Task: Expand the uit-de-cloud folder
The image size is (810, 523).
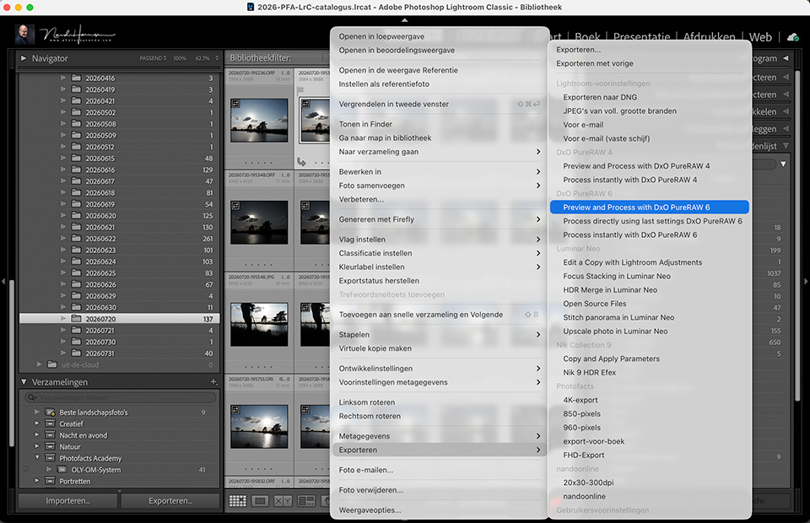Action: (x=40, y=364)
